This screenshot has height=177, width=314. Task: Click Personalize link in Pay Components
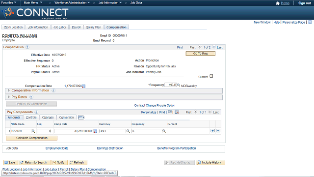(149, 113)
